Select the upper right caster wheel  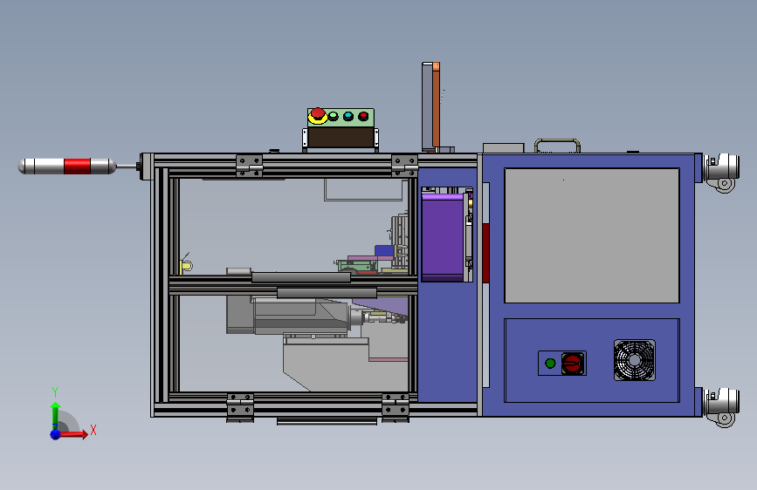tap(721, 172)
